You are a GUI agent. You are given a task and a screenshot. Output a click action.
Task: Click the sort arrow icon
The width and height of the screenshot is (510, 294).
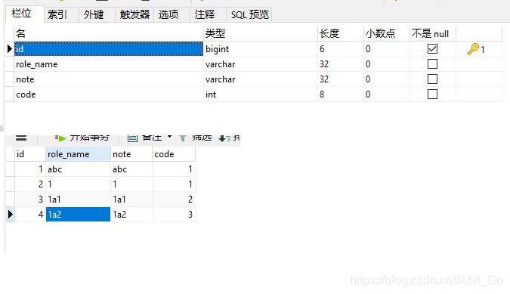tap(224, 138)
